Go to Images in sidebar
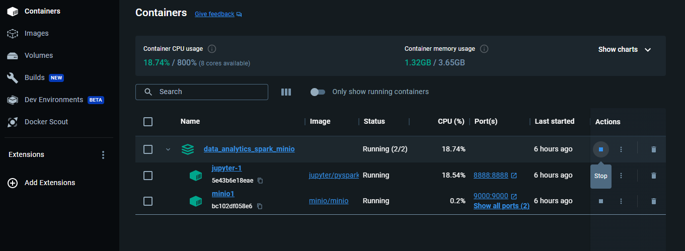685x251 pixels. tap(36, 33)
